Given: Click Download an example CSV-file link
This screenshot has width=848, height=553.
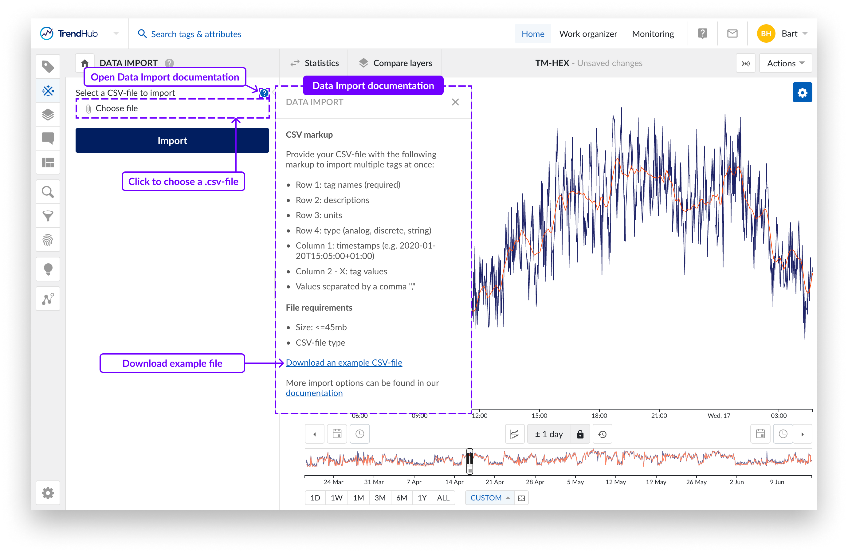Looking at the screenshot, I should click(344, 363).
